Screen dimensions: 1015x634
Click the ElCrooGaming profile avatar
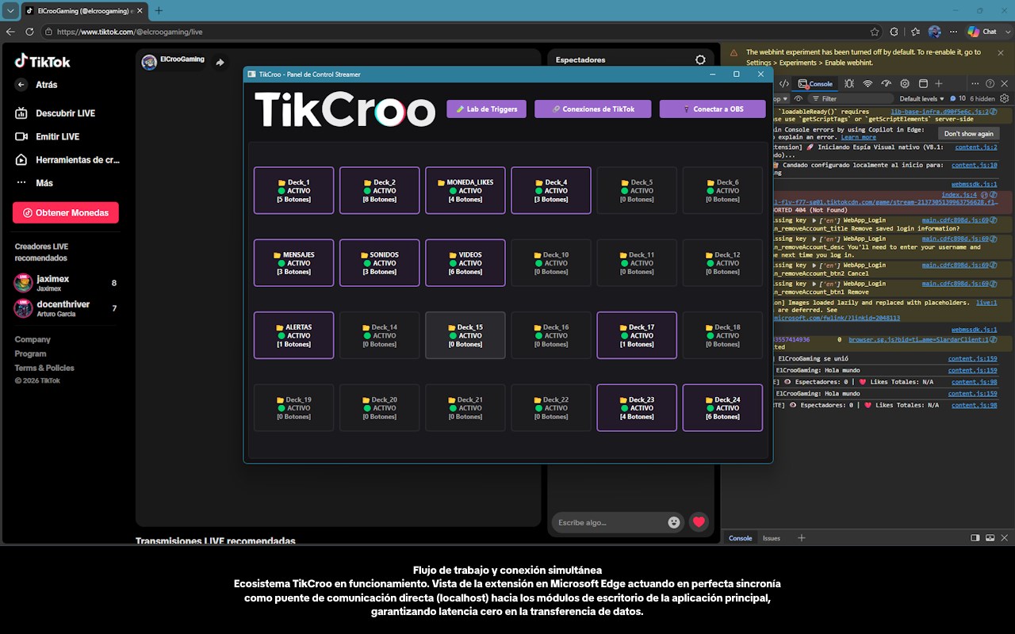pos(149,62)
